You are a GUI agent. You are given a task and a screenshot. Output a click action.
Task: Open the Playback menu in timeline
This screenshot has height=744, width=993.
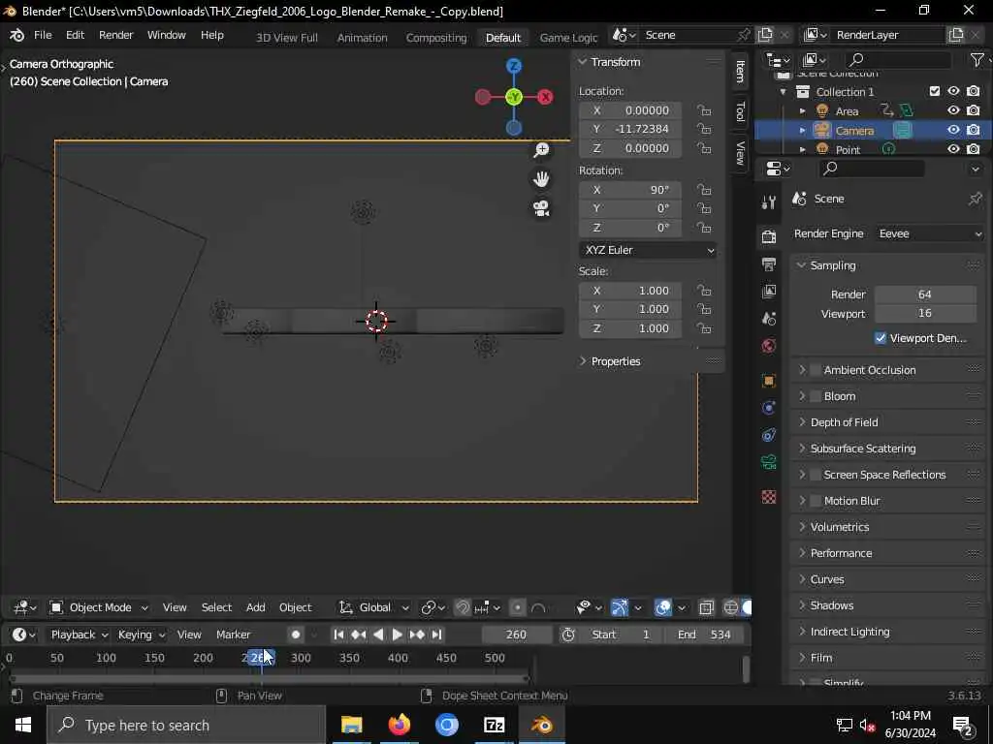[80, 635]
